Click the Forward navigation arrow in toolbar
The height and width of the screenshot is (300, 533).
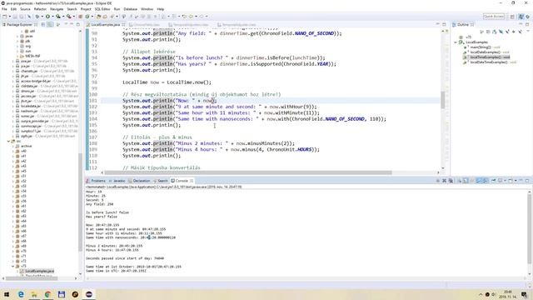[x=202, y=17]
